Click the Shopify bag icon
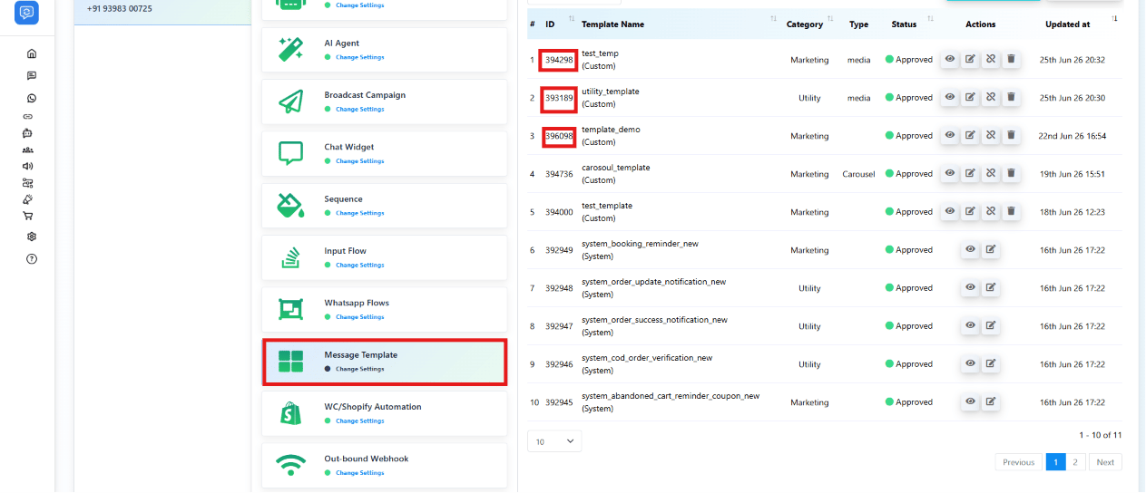 (x=290, y=413)
